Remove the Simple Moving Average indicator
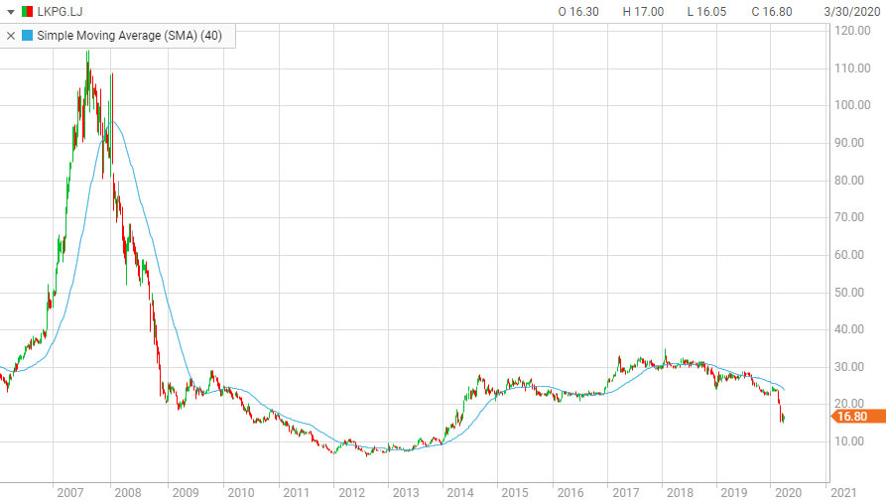Viewport: 886px width, 500px height. (11, 36)
